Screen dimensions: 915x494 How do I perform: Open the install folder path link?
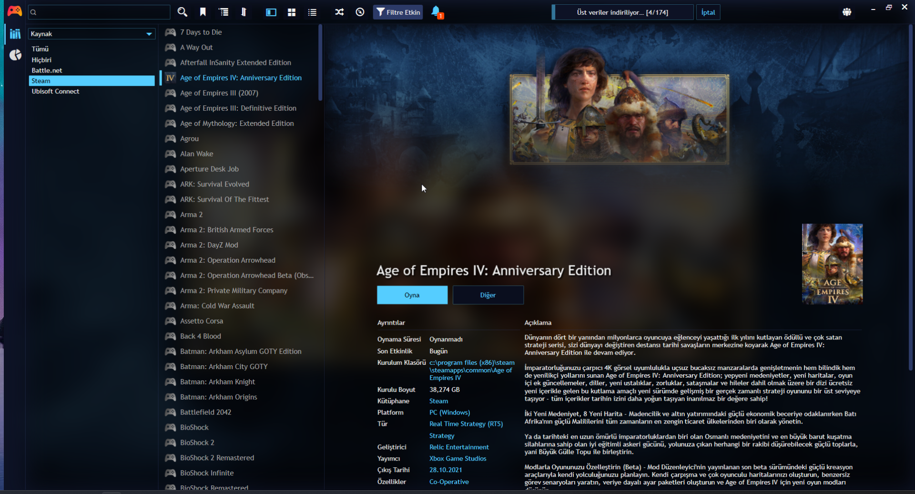[472, 370]
